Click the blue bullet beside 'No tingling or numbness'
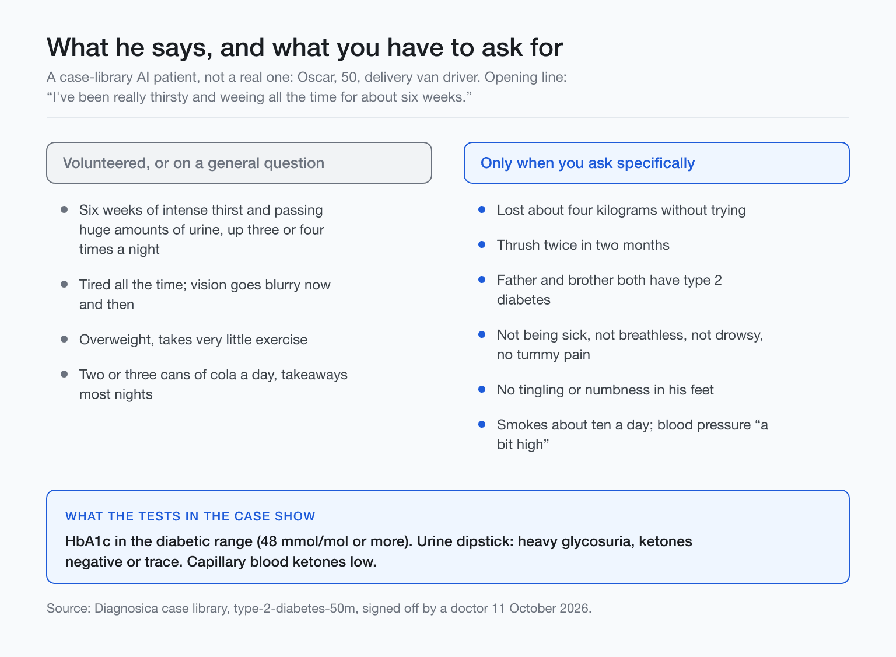 tap(482, 389)
